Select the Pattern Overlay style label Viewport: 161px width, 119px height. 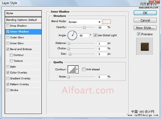[20, 84]
